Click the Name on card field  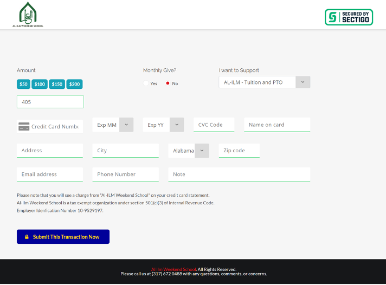point(277,125)
